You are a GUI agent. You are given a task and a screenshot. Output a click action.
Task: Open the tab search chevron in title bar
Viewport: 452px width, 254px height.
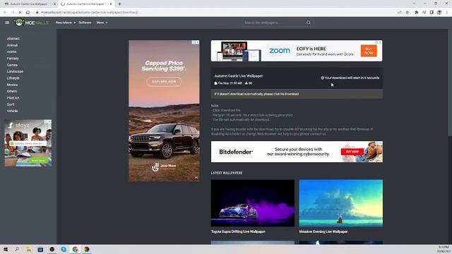(414, 4)
